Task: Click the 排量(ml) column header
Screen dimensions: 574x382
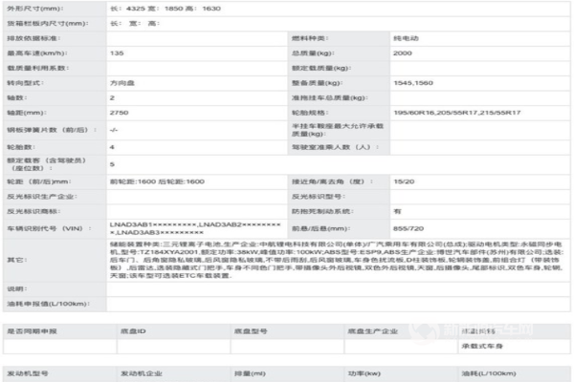Action: tap(250, 373)
